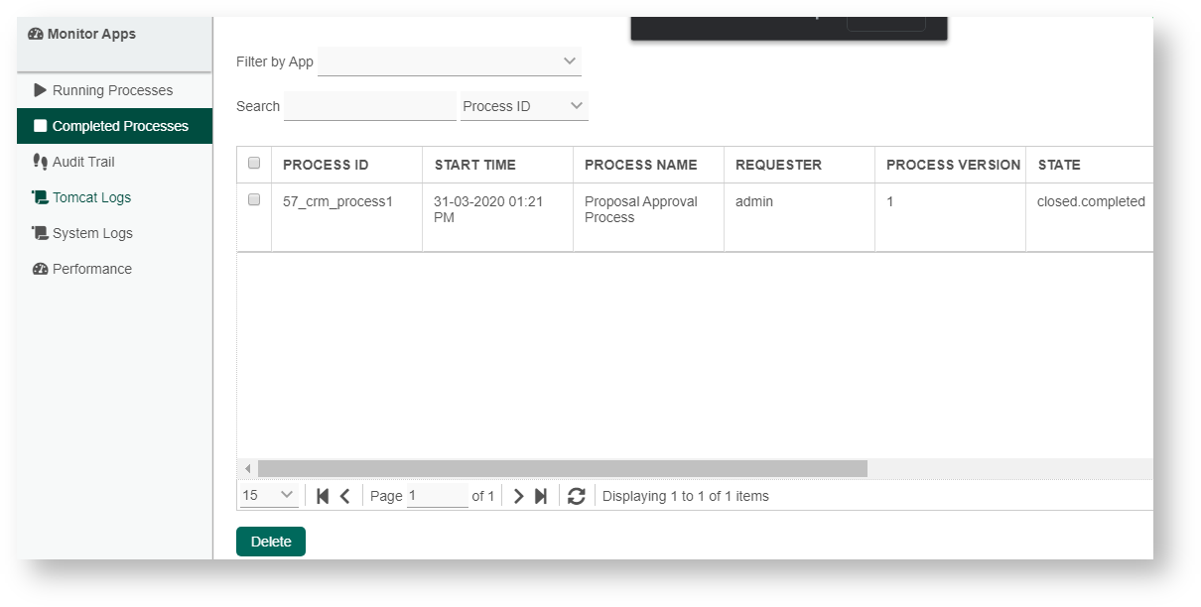Open Tomcat Logs menu item

[114, 197]
